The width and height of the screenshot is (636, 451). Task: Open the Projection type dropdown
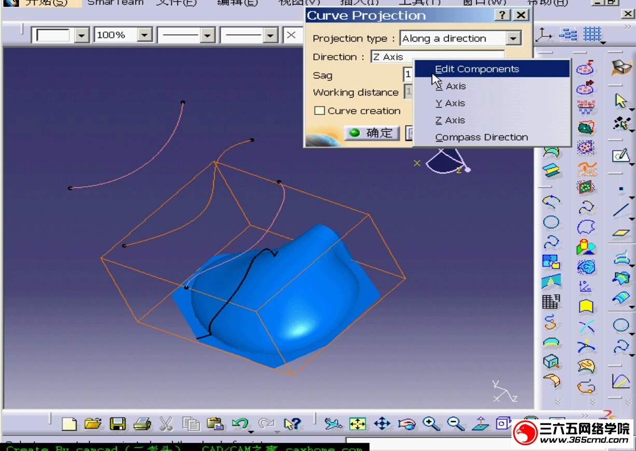[513, 38]
